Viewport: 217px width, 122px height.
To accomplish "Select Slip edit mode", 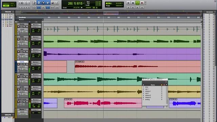I will (6, 6).
